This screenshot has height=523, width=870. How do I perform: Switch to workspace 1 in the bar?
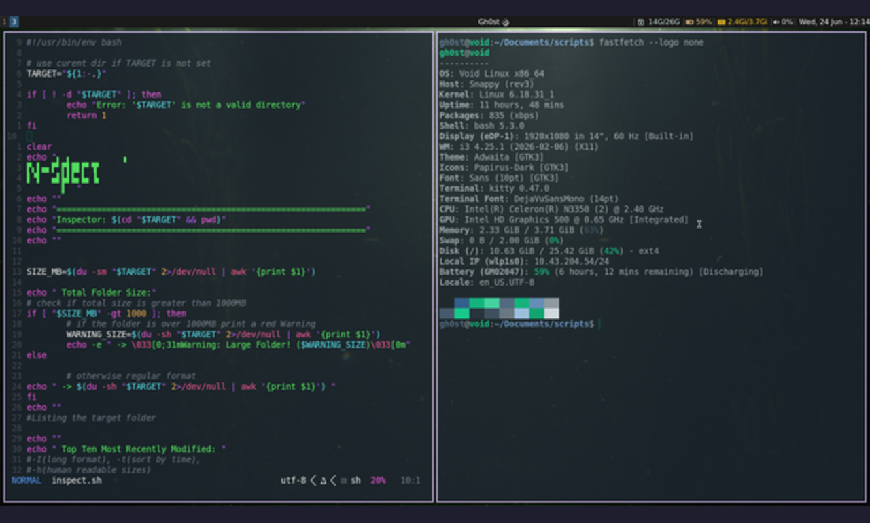tap(4, 22)
